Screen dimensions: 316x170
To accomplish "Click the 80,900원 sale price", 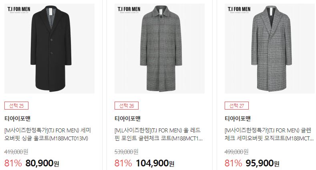I will click(x=42, y=163).
